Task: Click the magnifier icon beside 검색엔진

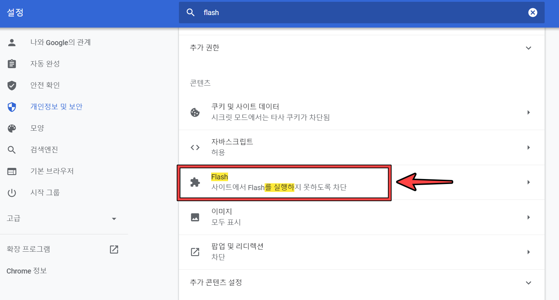Action: pyautogui.click(x=12, y=150)
